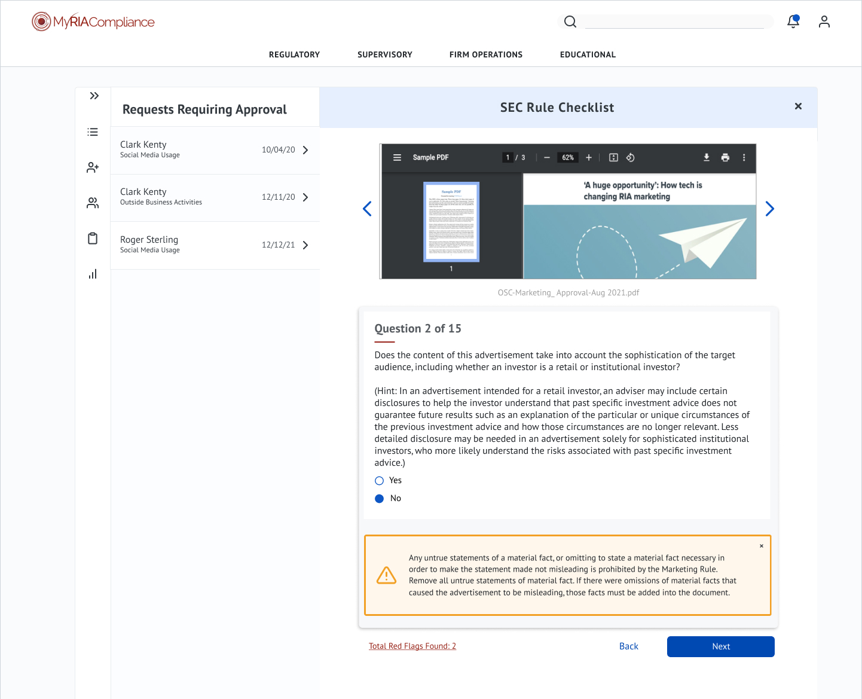
Task: Print the Sample PDF
Action: [x=725, y=157]
